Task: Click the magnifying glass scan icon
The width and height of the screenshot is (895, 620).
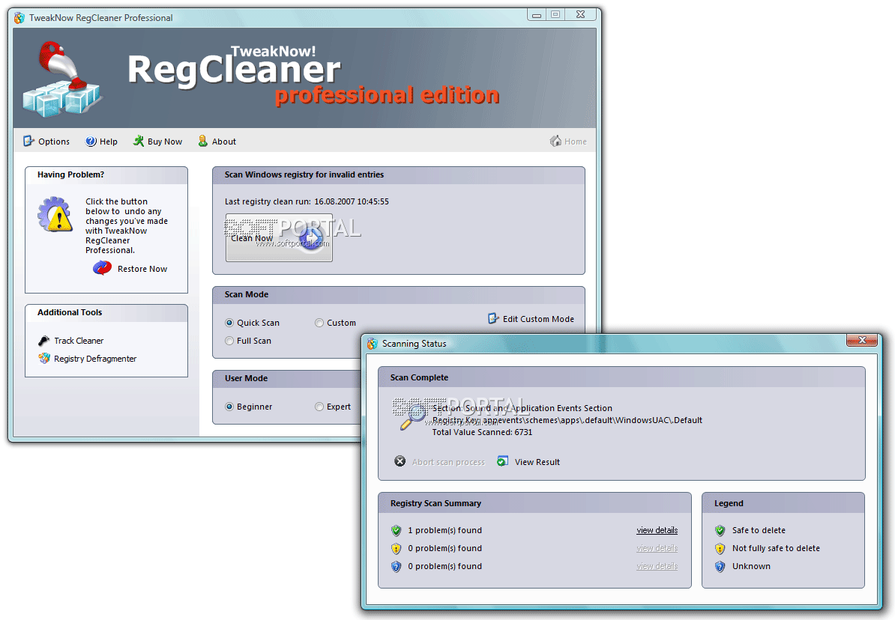Action: tap(413, 416)
